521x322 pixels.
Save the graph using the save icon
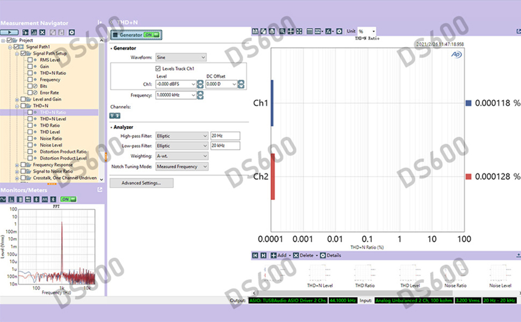(x=255, y=31)
